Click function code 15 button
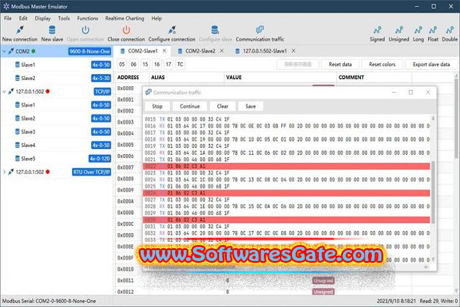Viewport: 460px width, 307px height. tap(145, 65)
